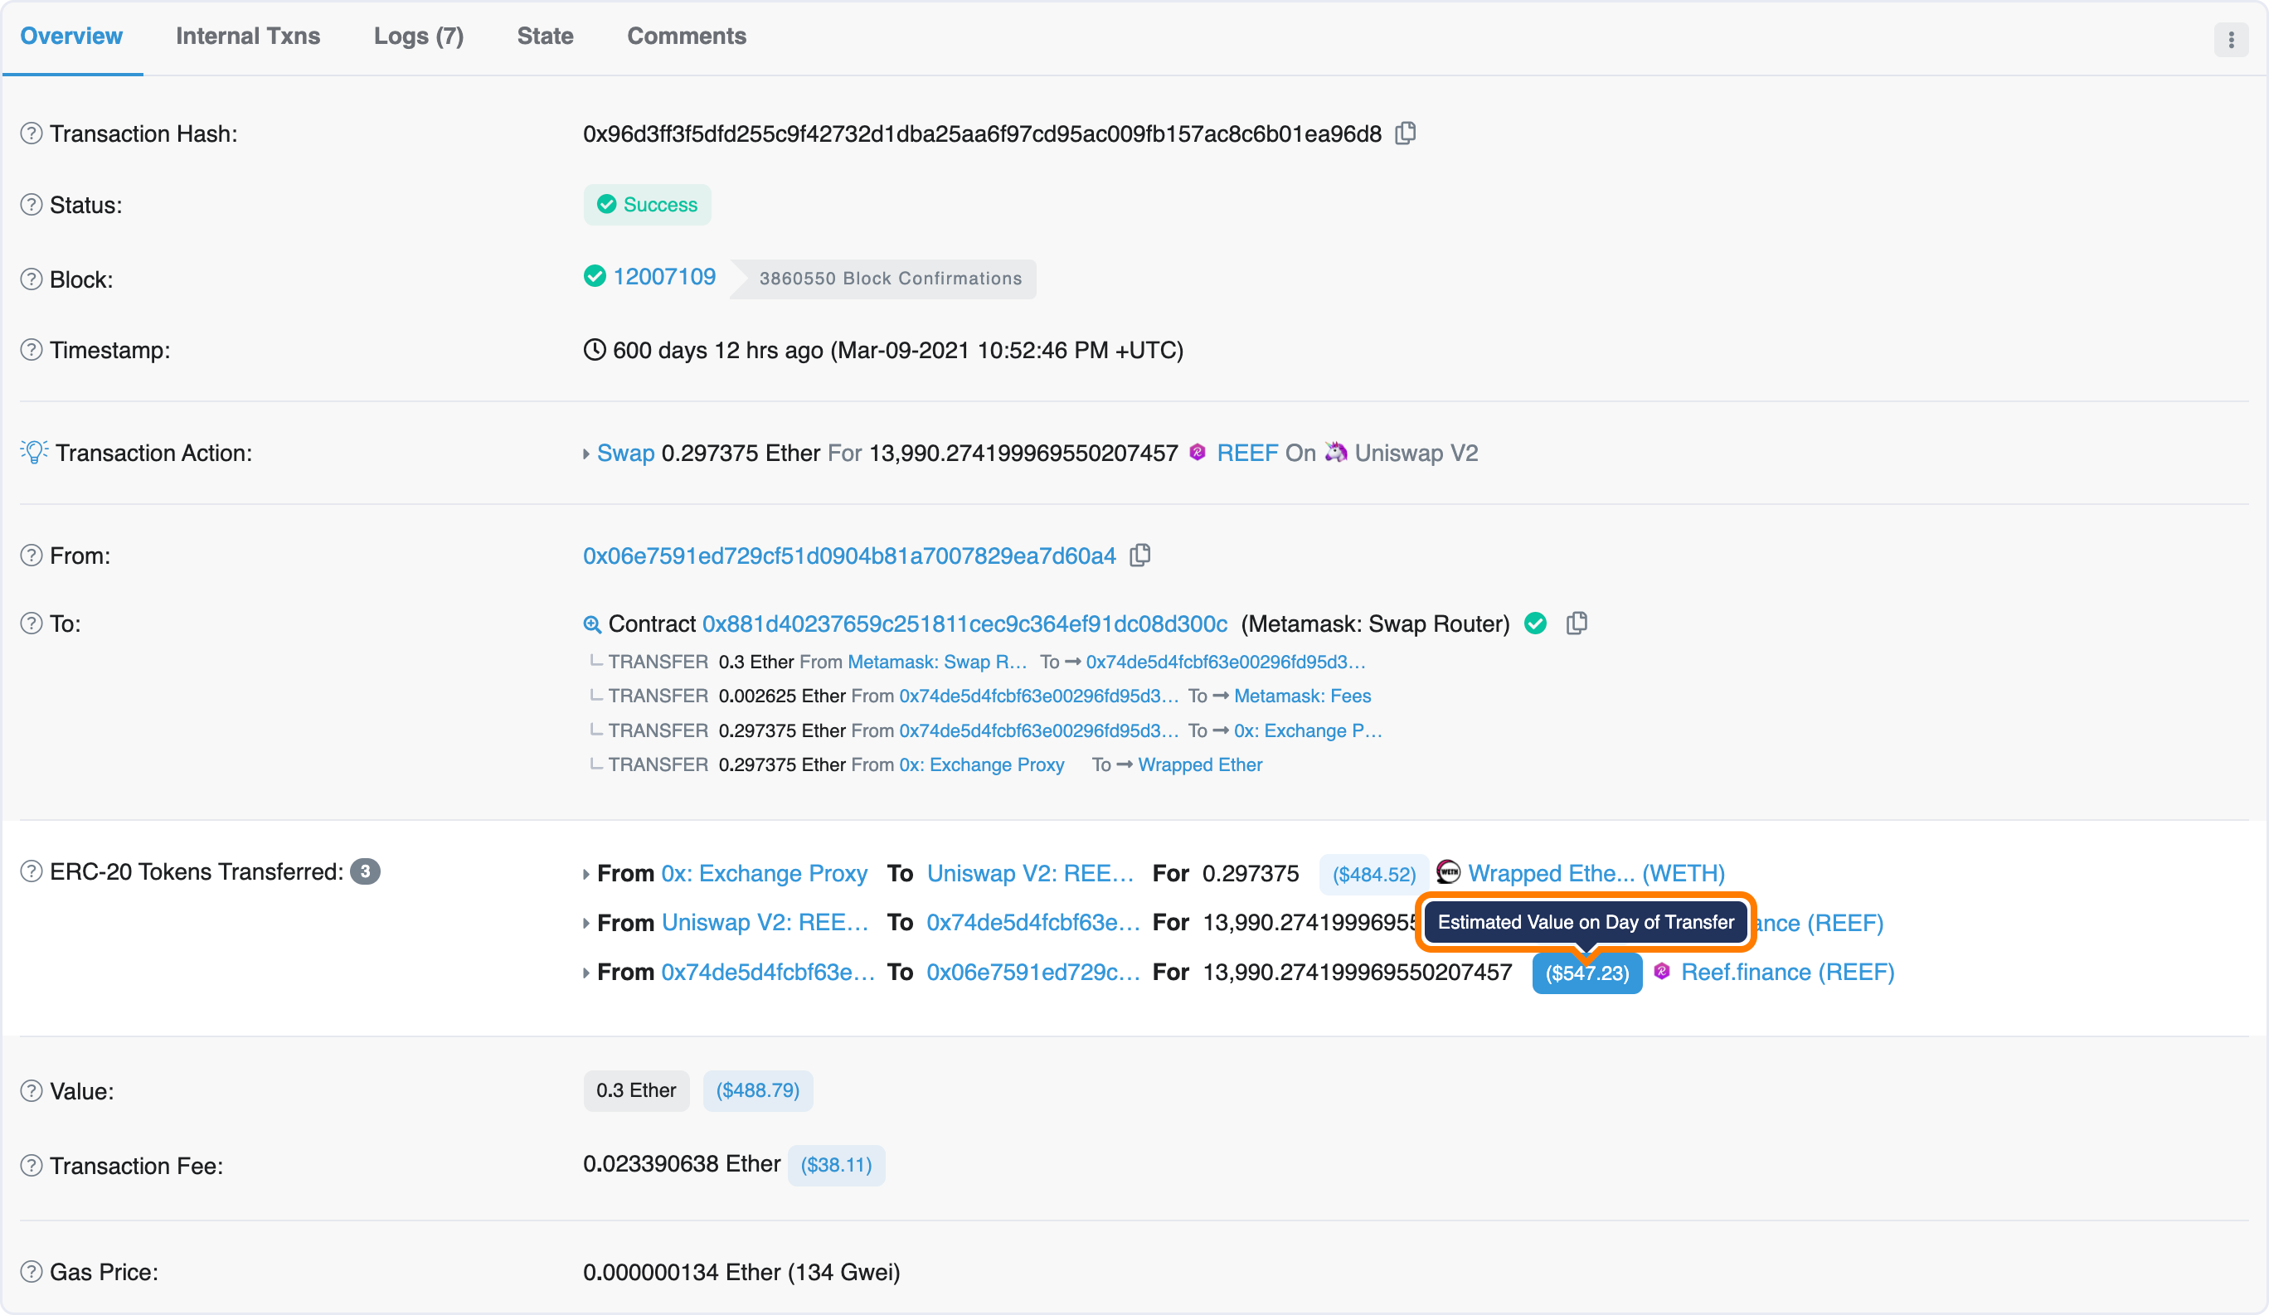Screen dimensions: 2269x1315
Task: Open the REEF token link in Transaction Action
Action: tap(1247, 453)
